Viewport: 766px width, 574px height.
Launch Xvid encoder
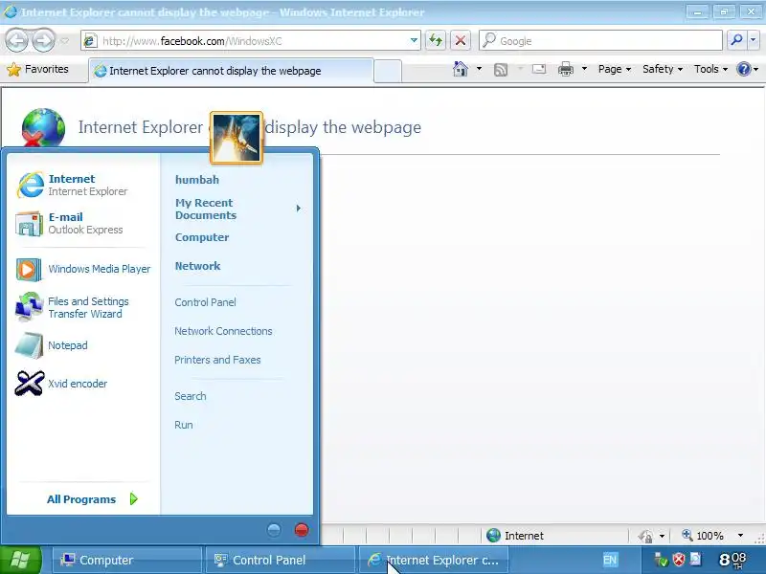tap(83, 384)
